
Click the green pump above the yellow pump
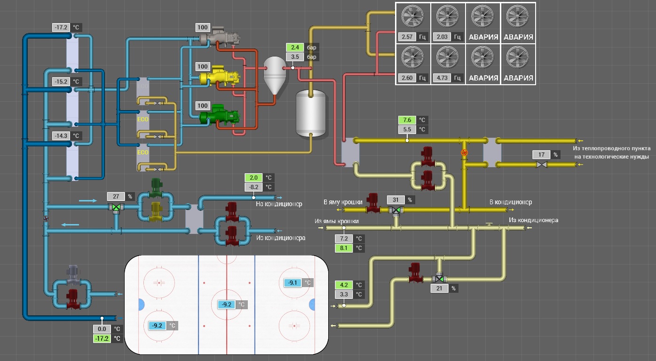click(x=156, y=189)
